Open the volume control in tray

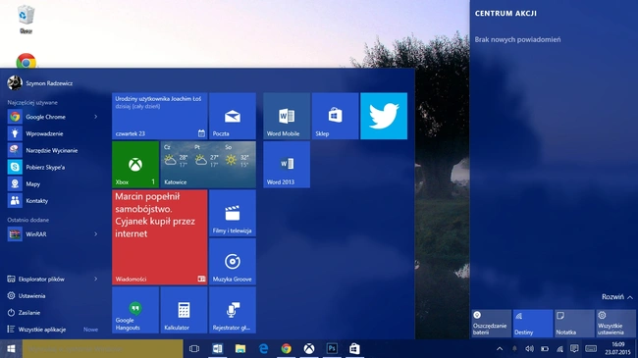529,348
